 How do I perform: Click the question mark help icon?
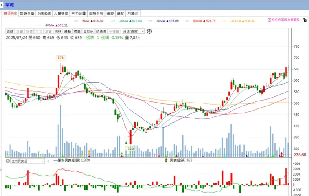coord(48,161)
